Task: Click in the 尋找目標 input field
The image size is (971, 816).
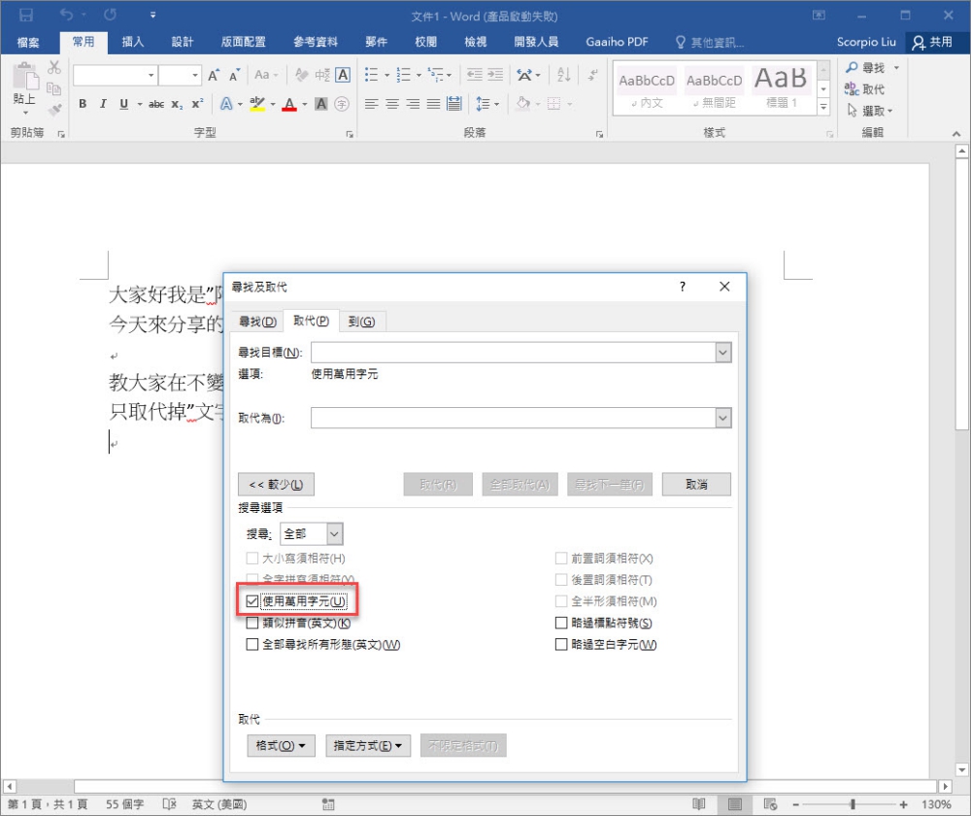Action: (x=513, y=354)
